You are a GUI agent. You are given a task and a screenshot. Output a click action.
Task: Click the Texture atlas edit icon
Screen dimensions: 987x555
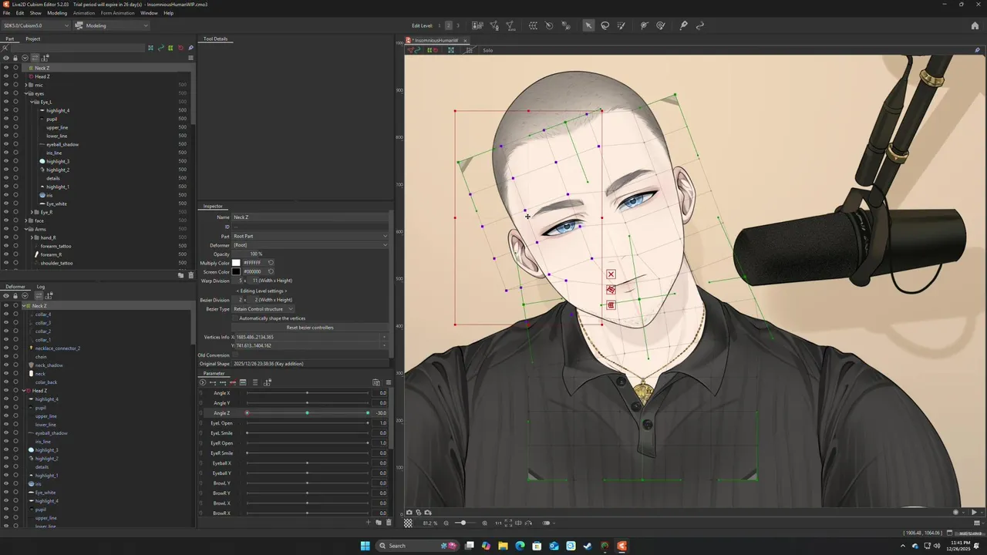[x=477, y=25]
